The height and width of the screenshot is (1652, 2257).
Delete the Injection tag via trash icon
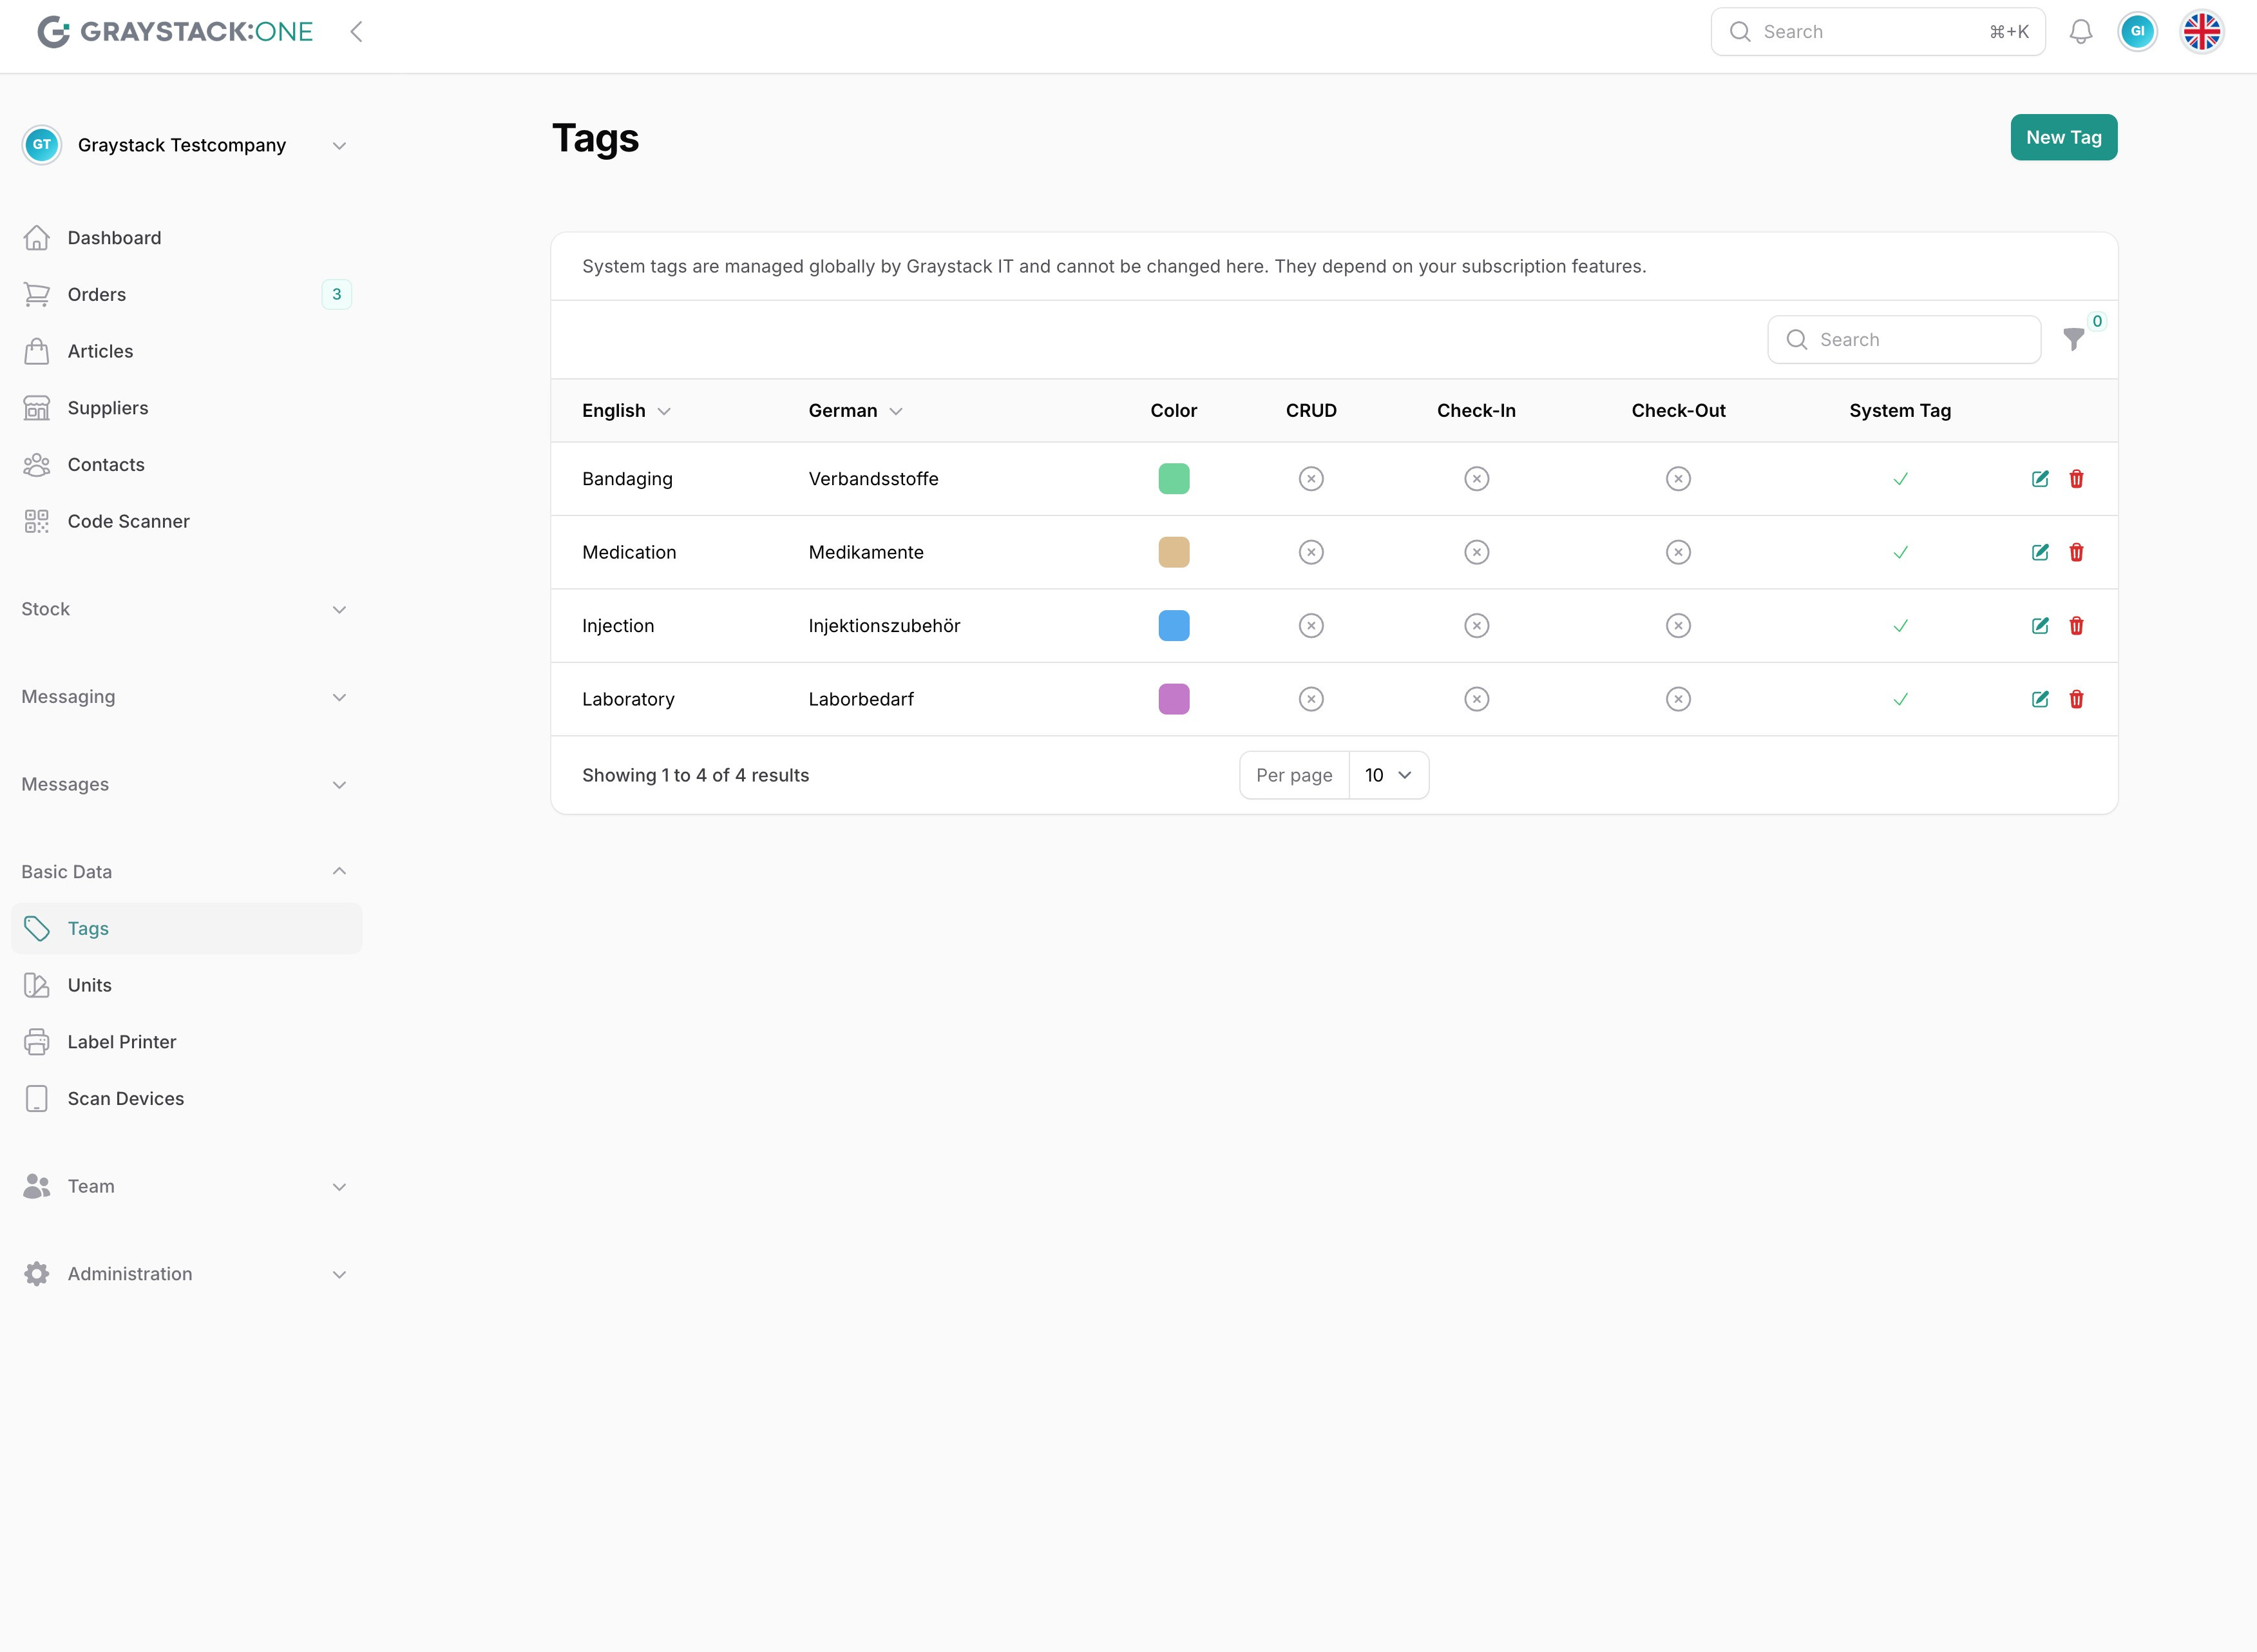(x=2076, y=626)
